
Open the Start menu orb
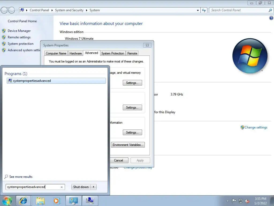7,201
